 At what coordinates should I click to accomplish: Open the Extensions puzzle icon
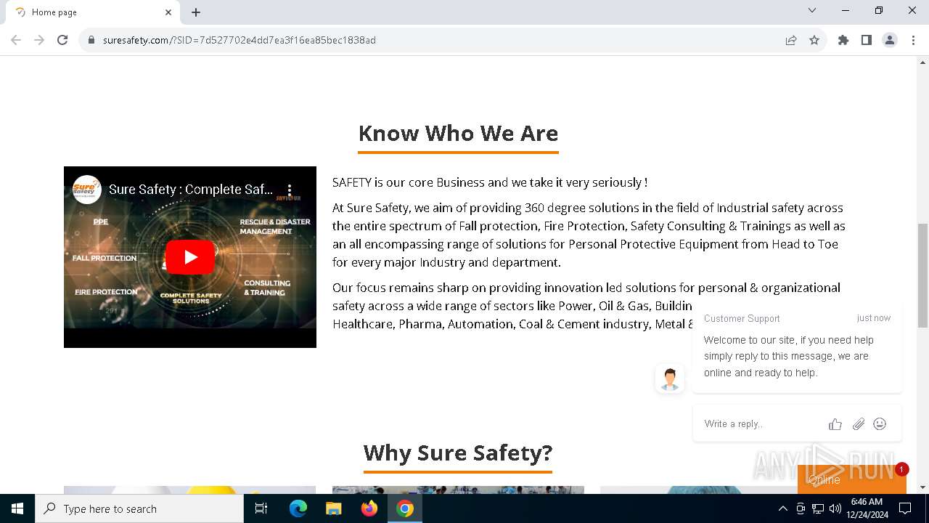click(843, 40)
